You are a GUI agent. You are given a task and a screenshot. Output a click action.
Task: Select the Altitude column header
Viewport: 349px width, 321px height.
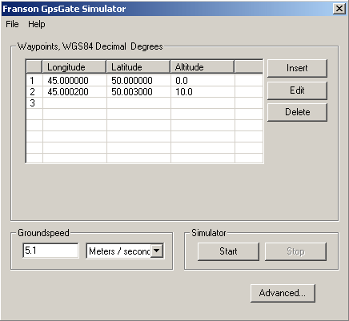pyautogui.click(x=203, y=66)
